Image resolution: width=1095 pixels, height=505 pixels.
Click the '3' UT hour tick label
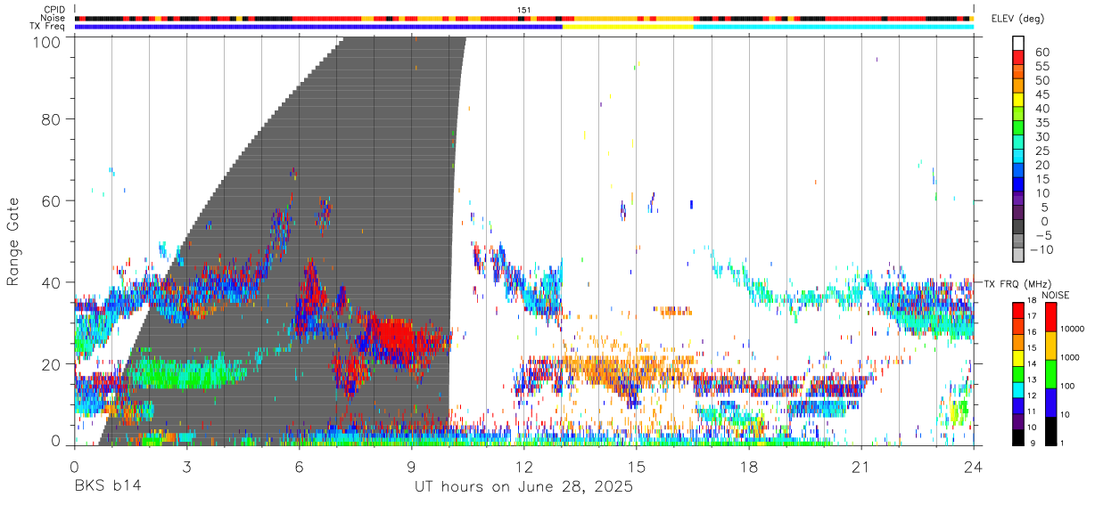click(186, 467)
